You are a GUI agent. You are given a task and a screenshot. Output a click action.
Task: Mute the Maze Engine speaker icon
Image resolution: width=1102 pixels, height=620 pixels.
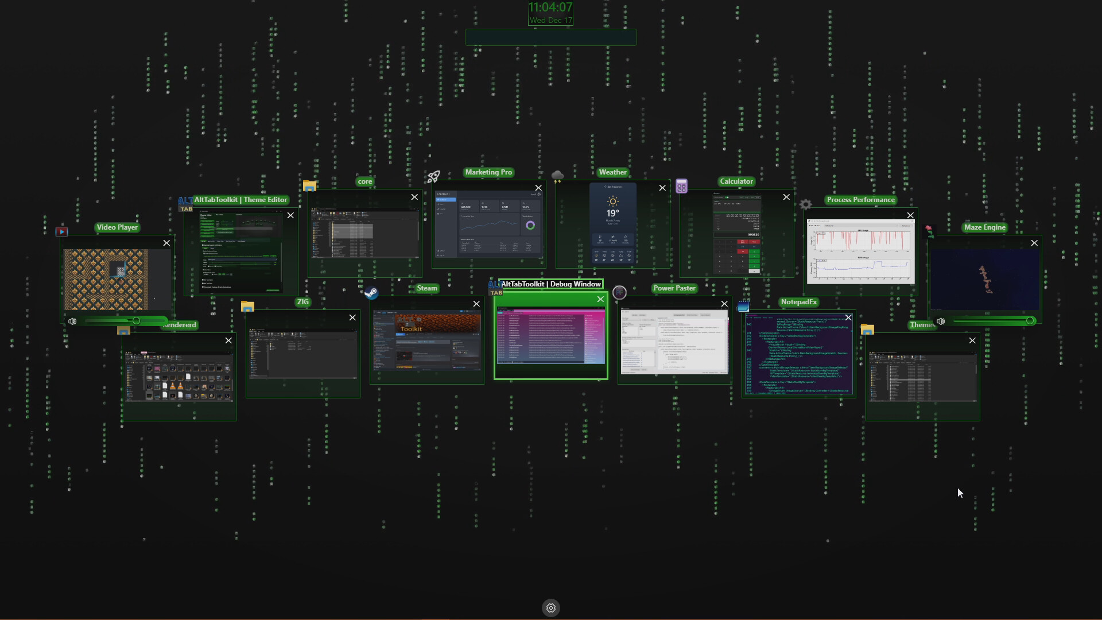(941, 321)
